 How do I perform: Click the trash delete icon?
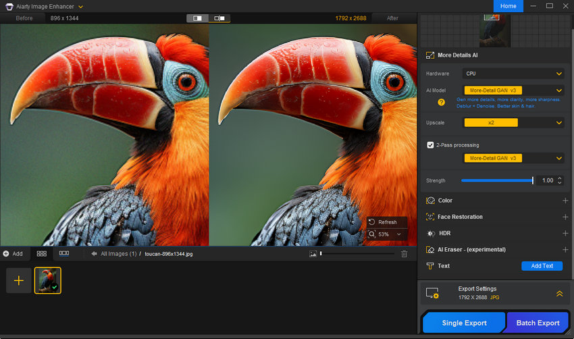pyautogui.click(x=404, y=254)
